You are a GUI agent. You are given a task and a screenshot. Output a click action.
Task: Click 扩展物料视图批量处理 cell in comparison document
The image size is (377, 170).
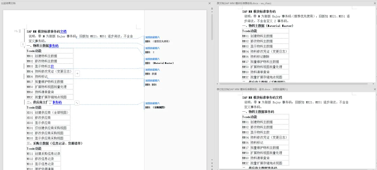coord(54,87)
